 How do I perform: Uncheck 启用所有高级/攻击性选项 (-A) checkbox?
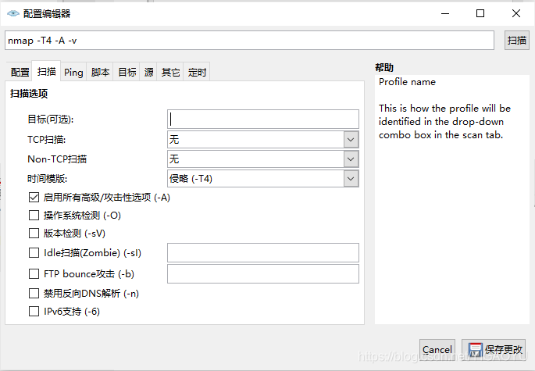coord(34,198)
